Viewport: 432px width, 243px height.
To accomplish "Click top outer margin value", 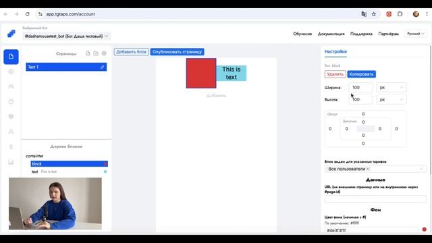I will 363,114.
